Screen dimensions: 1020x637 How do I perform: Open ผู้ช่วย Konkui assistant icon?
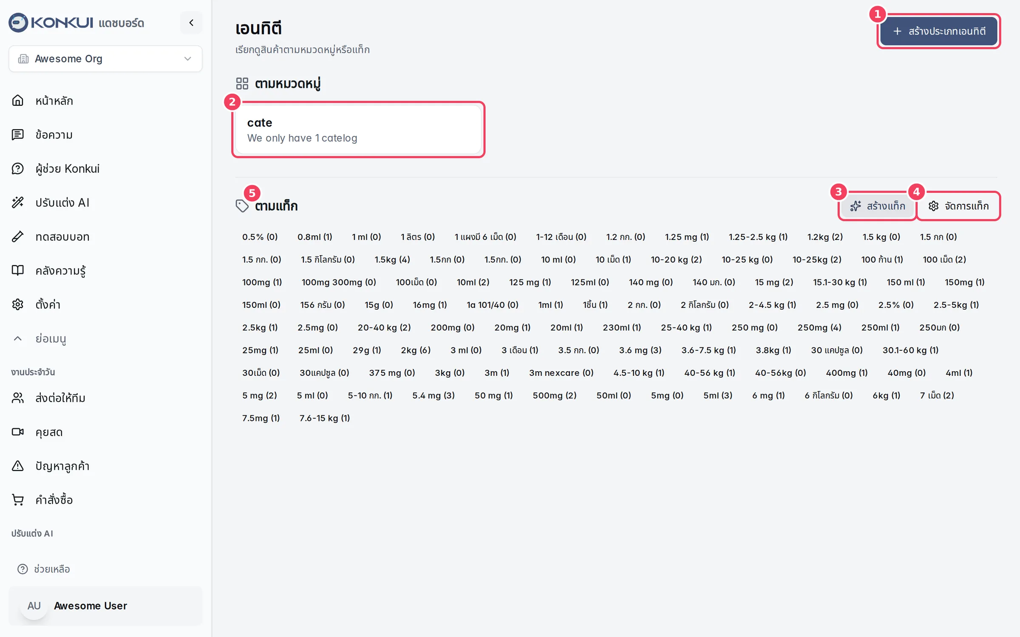(x=17, y=169)
